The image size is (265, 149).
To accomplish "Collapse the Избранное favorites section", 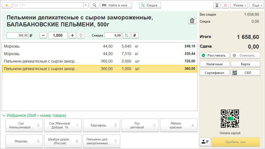I will tap(4, 116).
